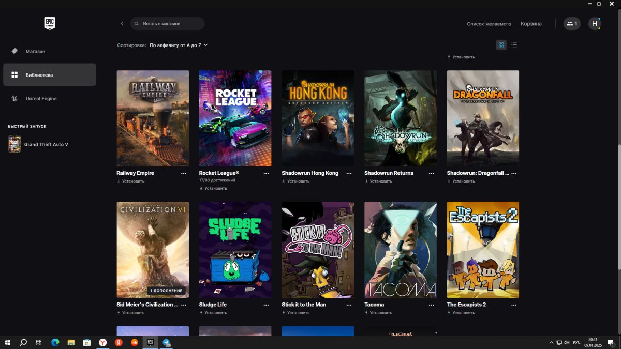621x349 pixels.
Task: Select the Stick it to the Man cover
Action: tap(318, 250)
